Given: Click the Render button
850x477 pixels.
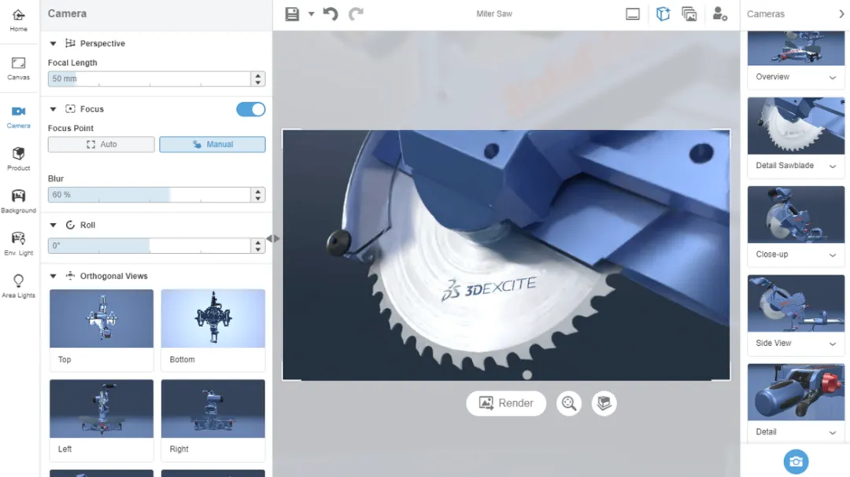Looking at the screenshot, I should click(506, 403).
